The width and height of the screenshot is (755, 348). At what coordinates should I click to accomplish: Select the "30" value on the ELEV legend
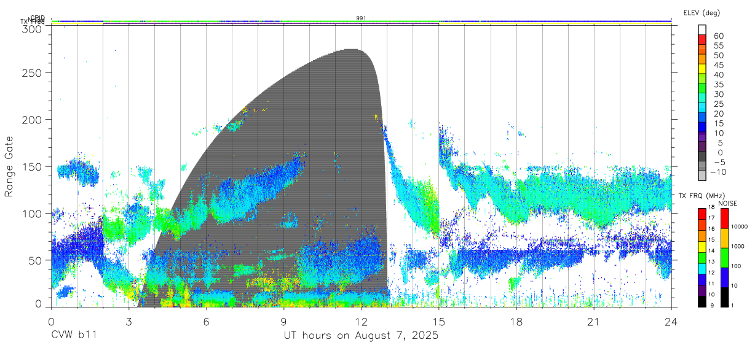[x=718, y=95]
